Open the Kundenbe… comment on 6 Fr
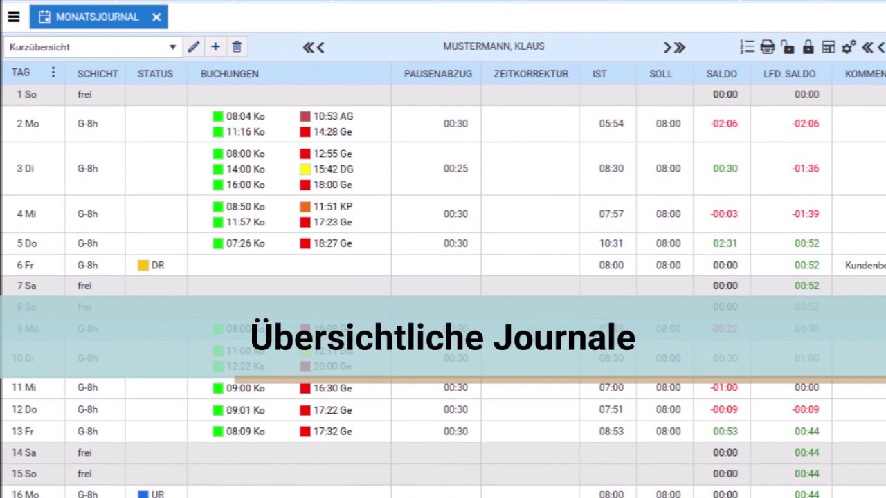 pos(865,265)
